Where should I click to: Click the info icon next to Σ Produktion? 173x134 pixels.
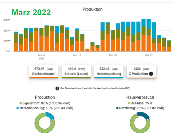pyautogui.click(x=151, y=74)
